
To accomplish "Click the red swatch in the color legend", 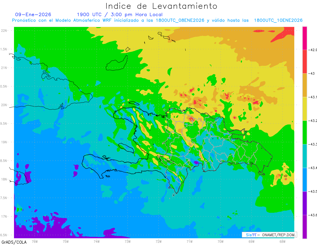I will [x=305, y=62].
